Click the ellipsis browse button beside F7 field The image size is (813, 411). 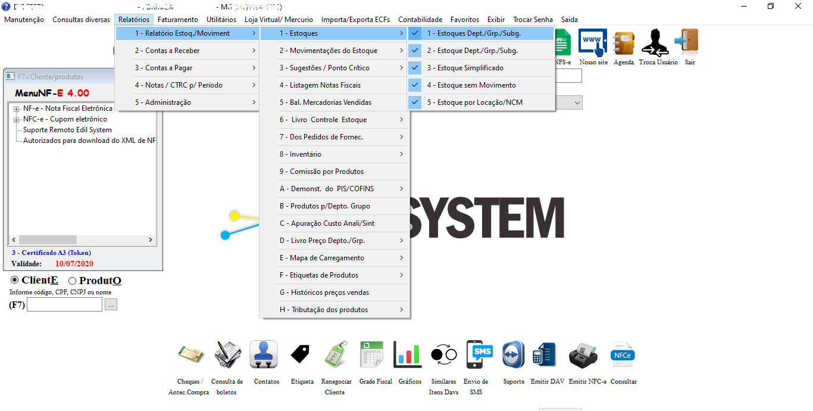111,305
